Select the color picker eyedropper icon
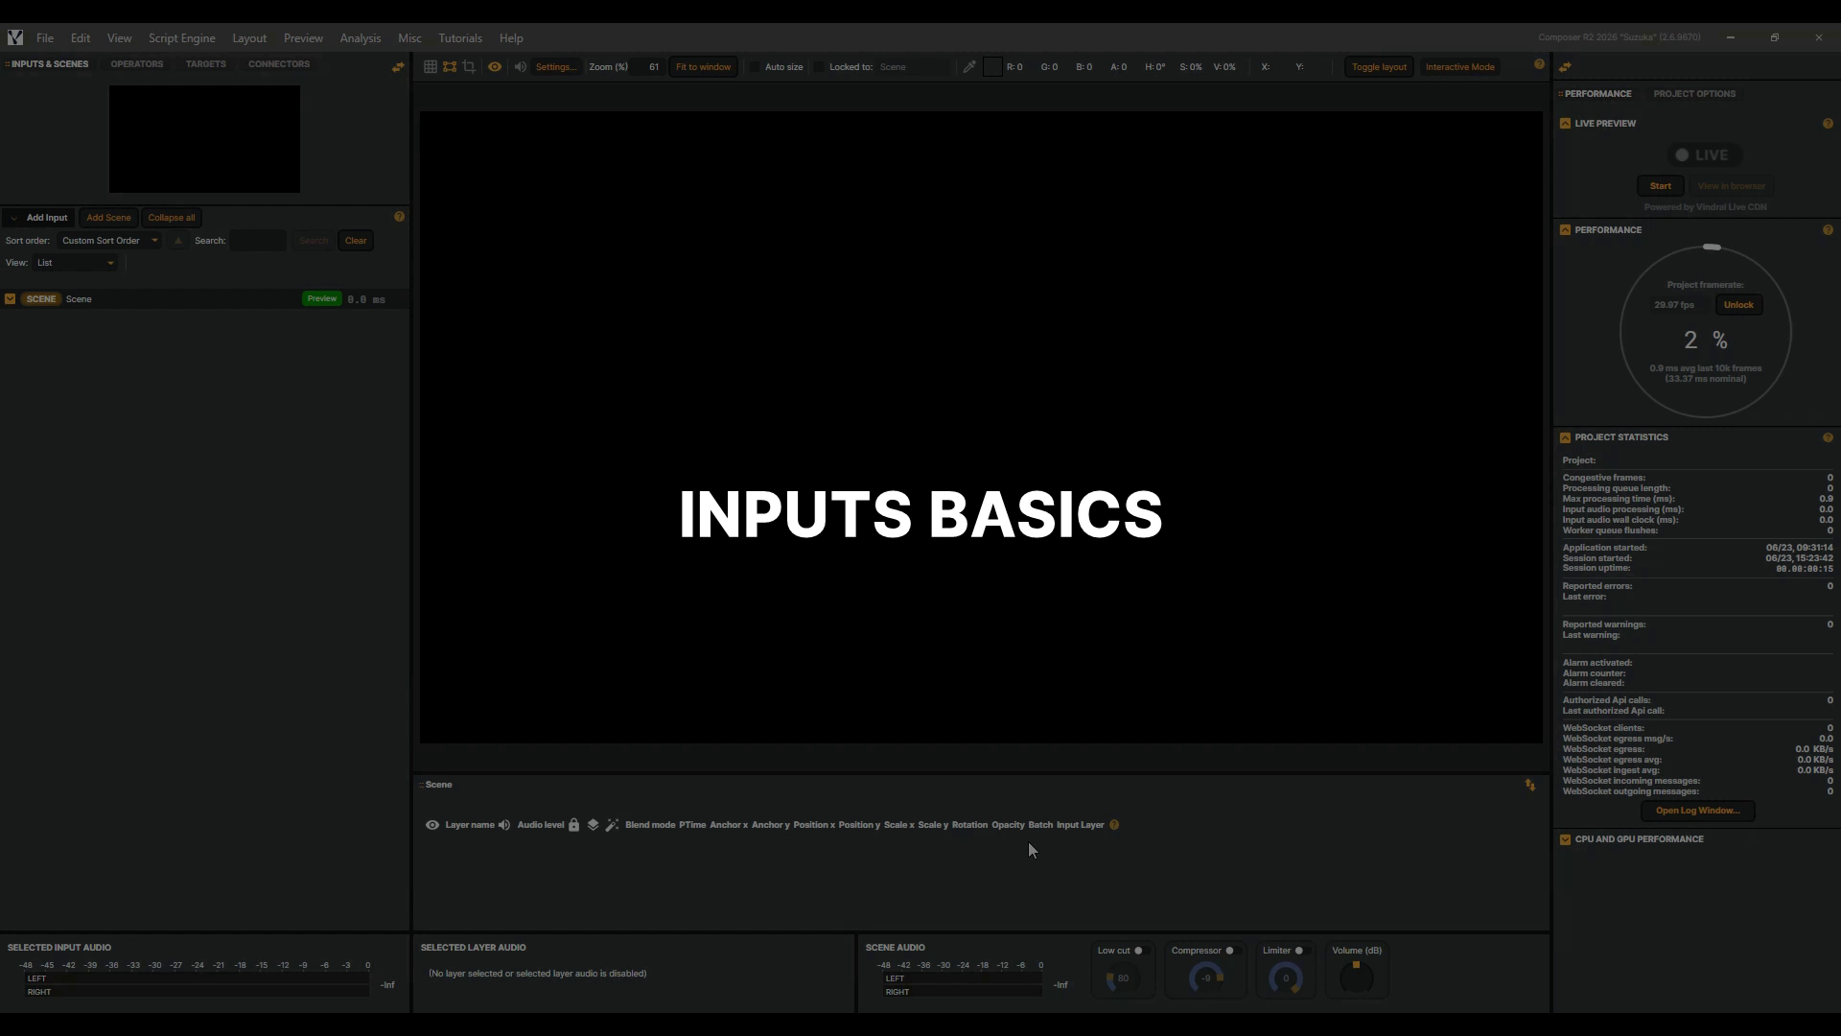This screenshot has height=1036, width=1841. [969, 67]
